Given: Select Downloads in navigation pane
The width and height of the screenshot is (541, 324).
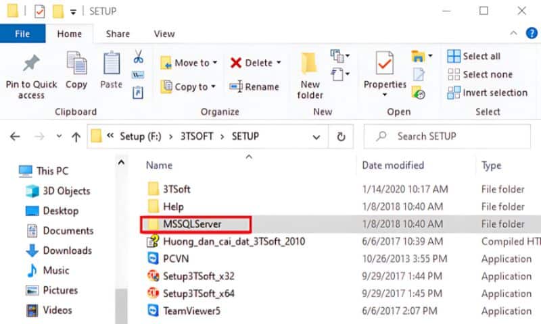Looking at the screenshot, I should click(x=59, y=250).
